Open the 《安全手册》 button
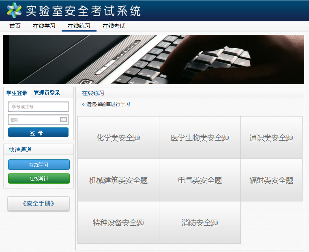 (x=39, y=203)
